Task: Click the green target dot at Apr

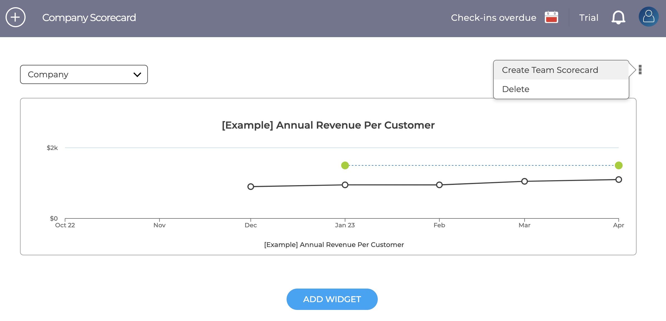Action: point(619,165)
